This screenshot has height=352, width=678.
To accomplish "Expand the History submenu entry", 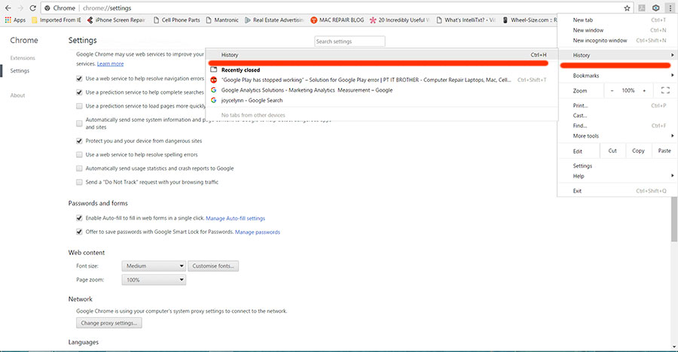I will click(x=618, y=55).
